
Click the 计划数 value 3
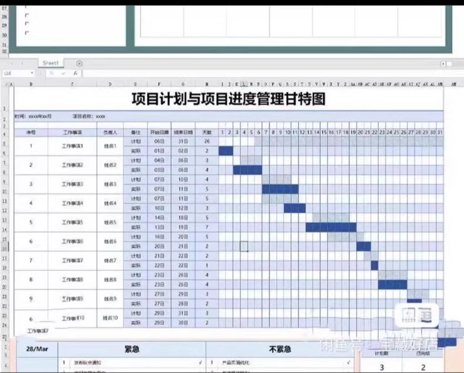[x=382, y=367]
